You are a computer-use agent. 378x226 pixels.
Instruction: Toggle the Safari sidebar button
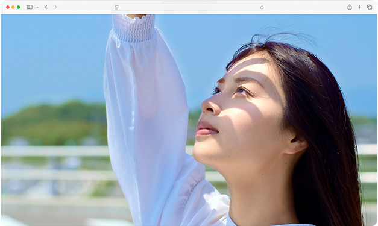pos(30,7)
